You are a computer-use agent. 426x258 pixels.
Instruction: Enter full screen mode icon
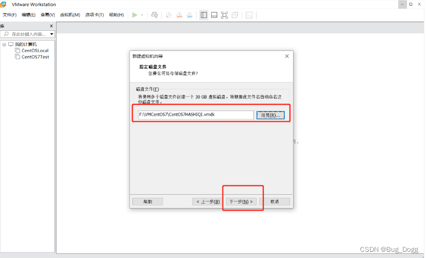[x=225, y=15]
